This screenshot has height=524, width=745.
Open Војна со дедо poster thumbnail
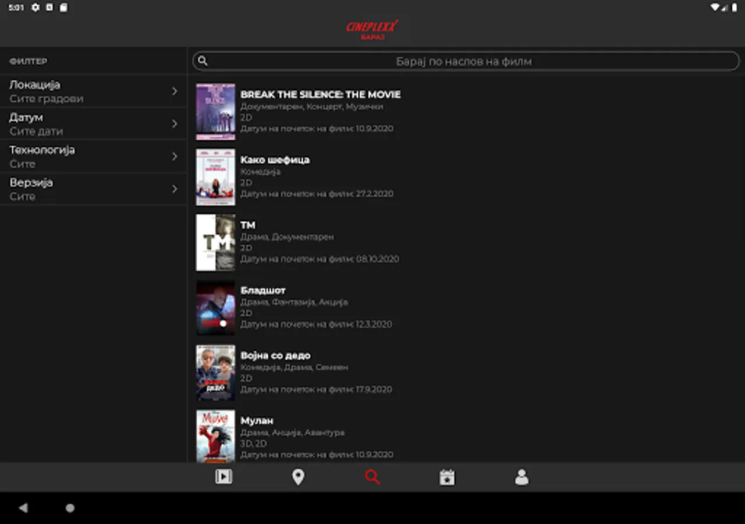(215, 373)
